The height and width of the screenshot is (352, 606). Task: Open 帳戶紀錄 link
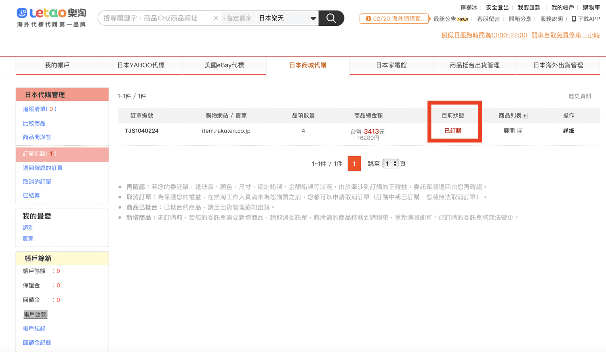pos(34,329)
